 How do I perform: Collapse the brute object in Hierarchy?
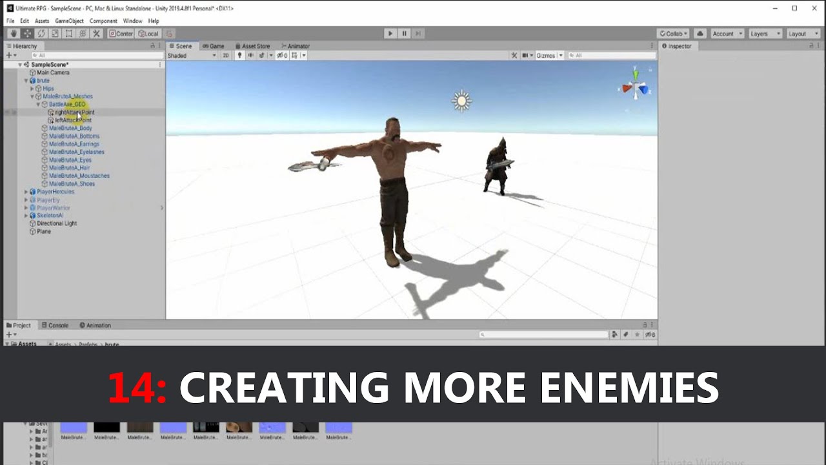coord(26,81)
